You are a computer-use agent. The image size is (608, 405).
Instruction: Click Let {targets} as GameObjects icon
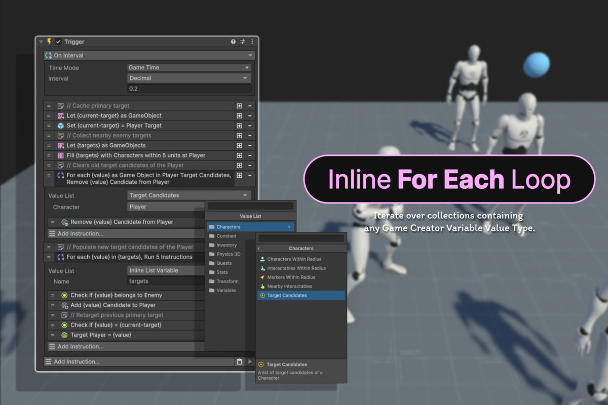[61, 146]
